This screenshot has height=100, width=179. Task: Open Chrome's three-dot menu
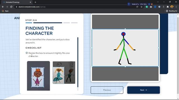pos(176,7)
